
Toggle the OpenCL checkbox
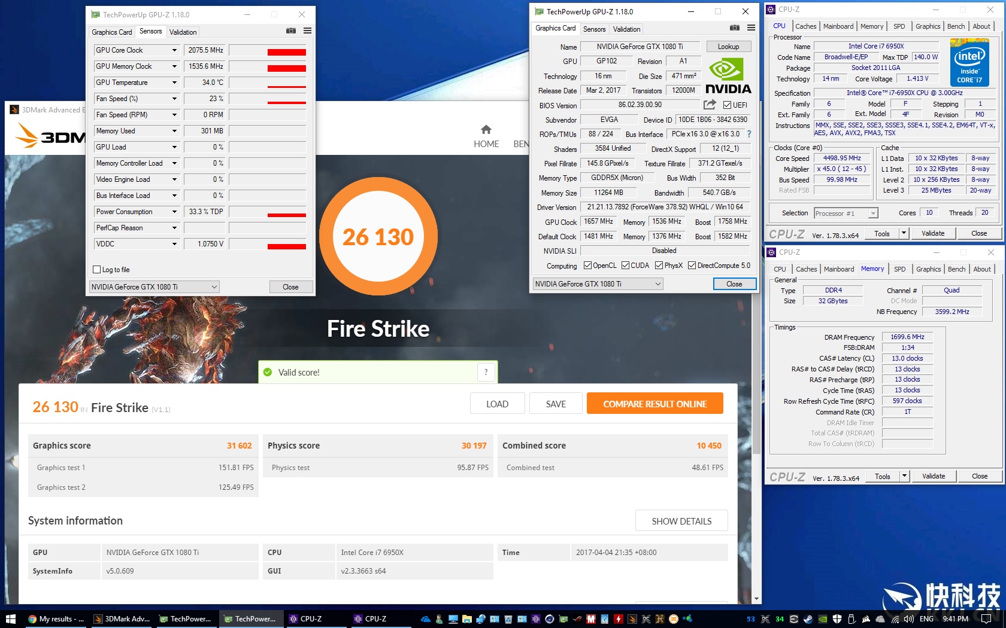587,266
